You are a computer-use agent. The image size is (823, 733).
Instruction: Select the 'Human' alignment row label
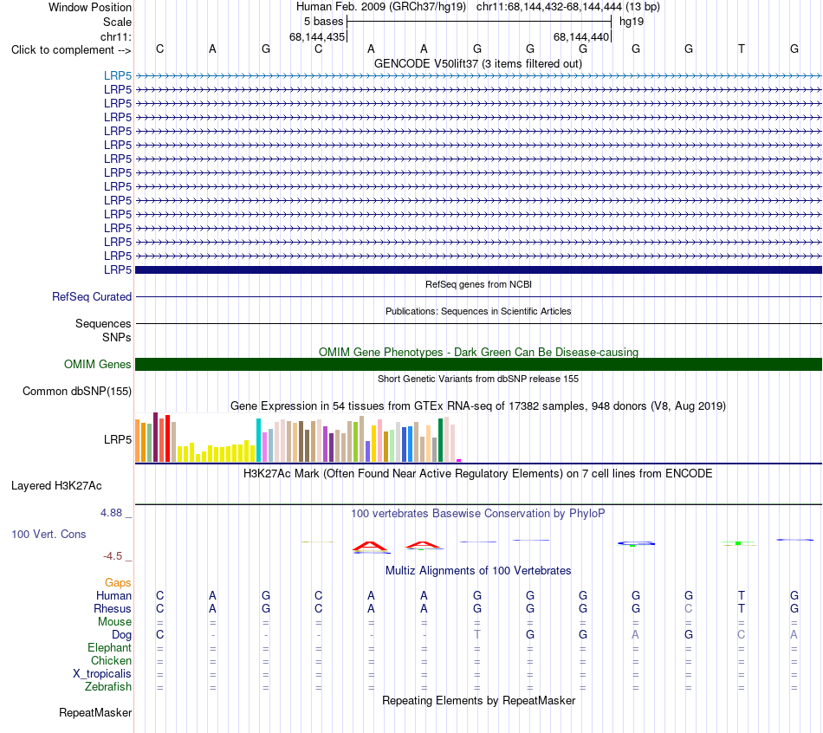(x=113, y=595)
